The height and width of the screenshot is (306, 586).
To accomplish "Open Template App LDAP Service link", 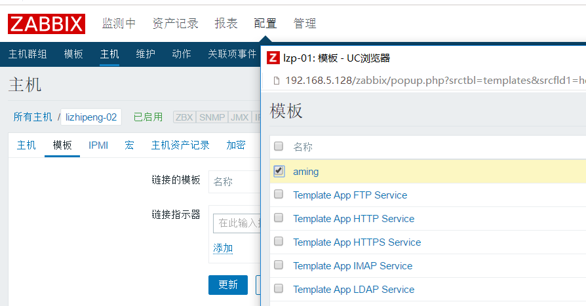I will (353, 289).
